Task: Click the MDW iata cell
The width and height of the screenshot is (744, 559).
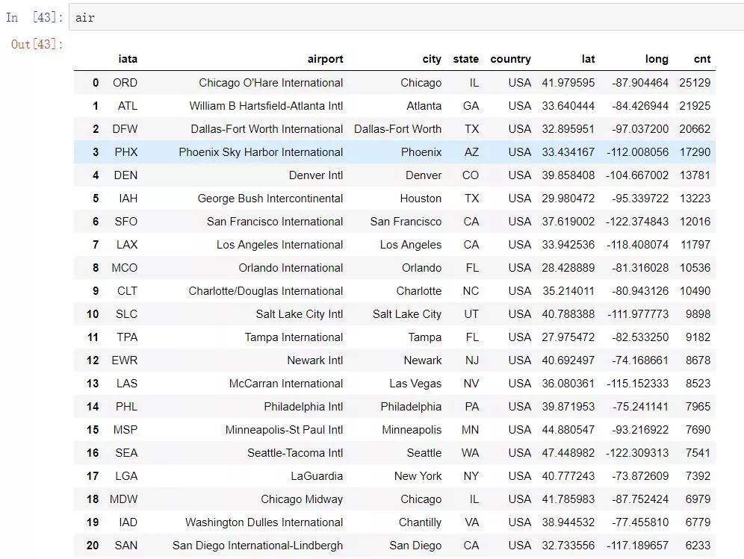Action: (x=123, y=499)
